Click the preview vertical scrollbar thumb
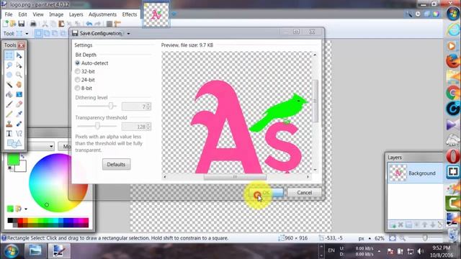 click(315, 101)
